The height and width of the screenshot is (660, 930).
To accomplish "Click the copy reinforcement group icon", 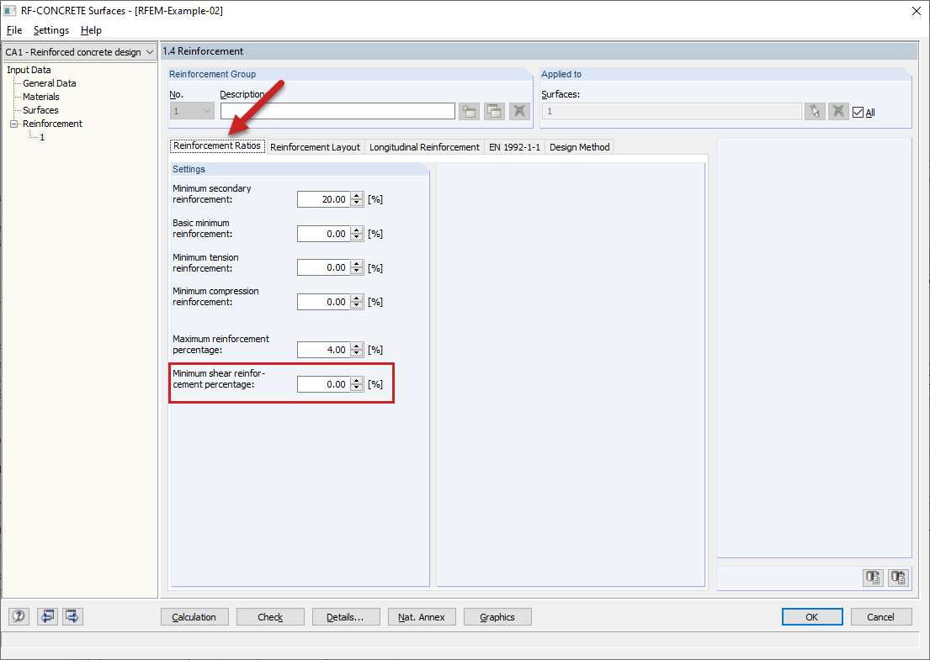I will pyautogui.click(x=494, y=111).
